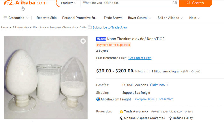Open Ready to Ship tab
Image resolution: width=224 pixels, height=122 pixels.
click(47, 18)
